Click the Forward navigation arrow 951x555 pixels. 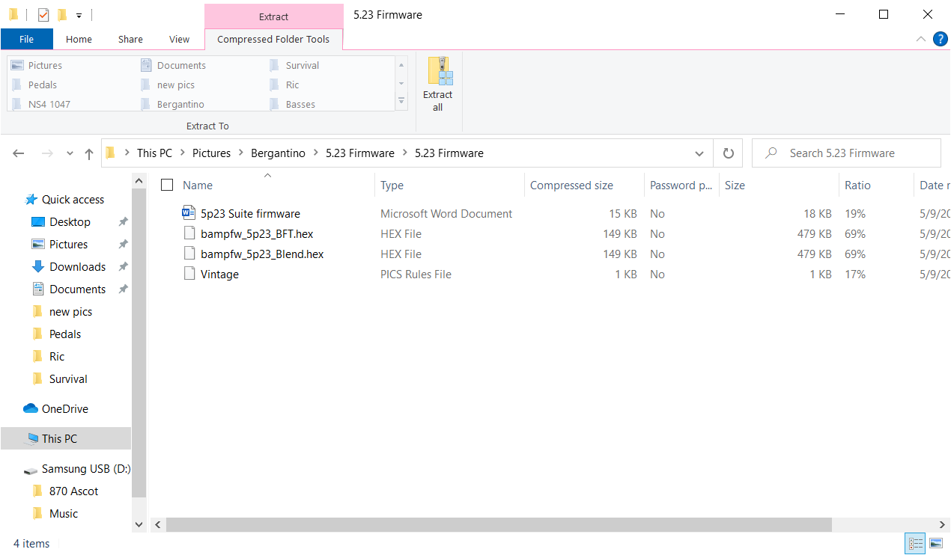pyautogui.click(x=46, y=153)
